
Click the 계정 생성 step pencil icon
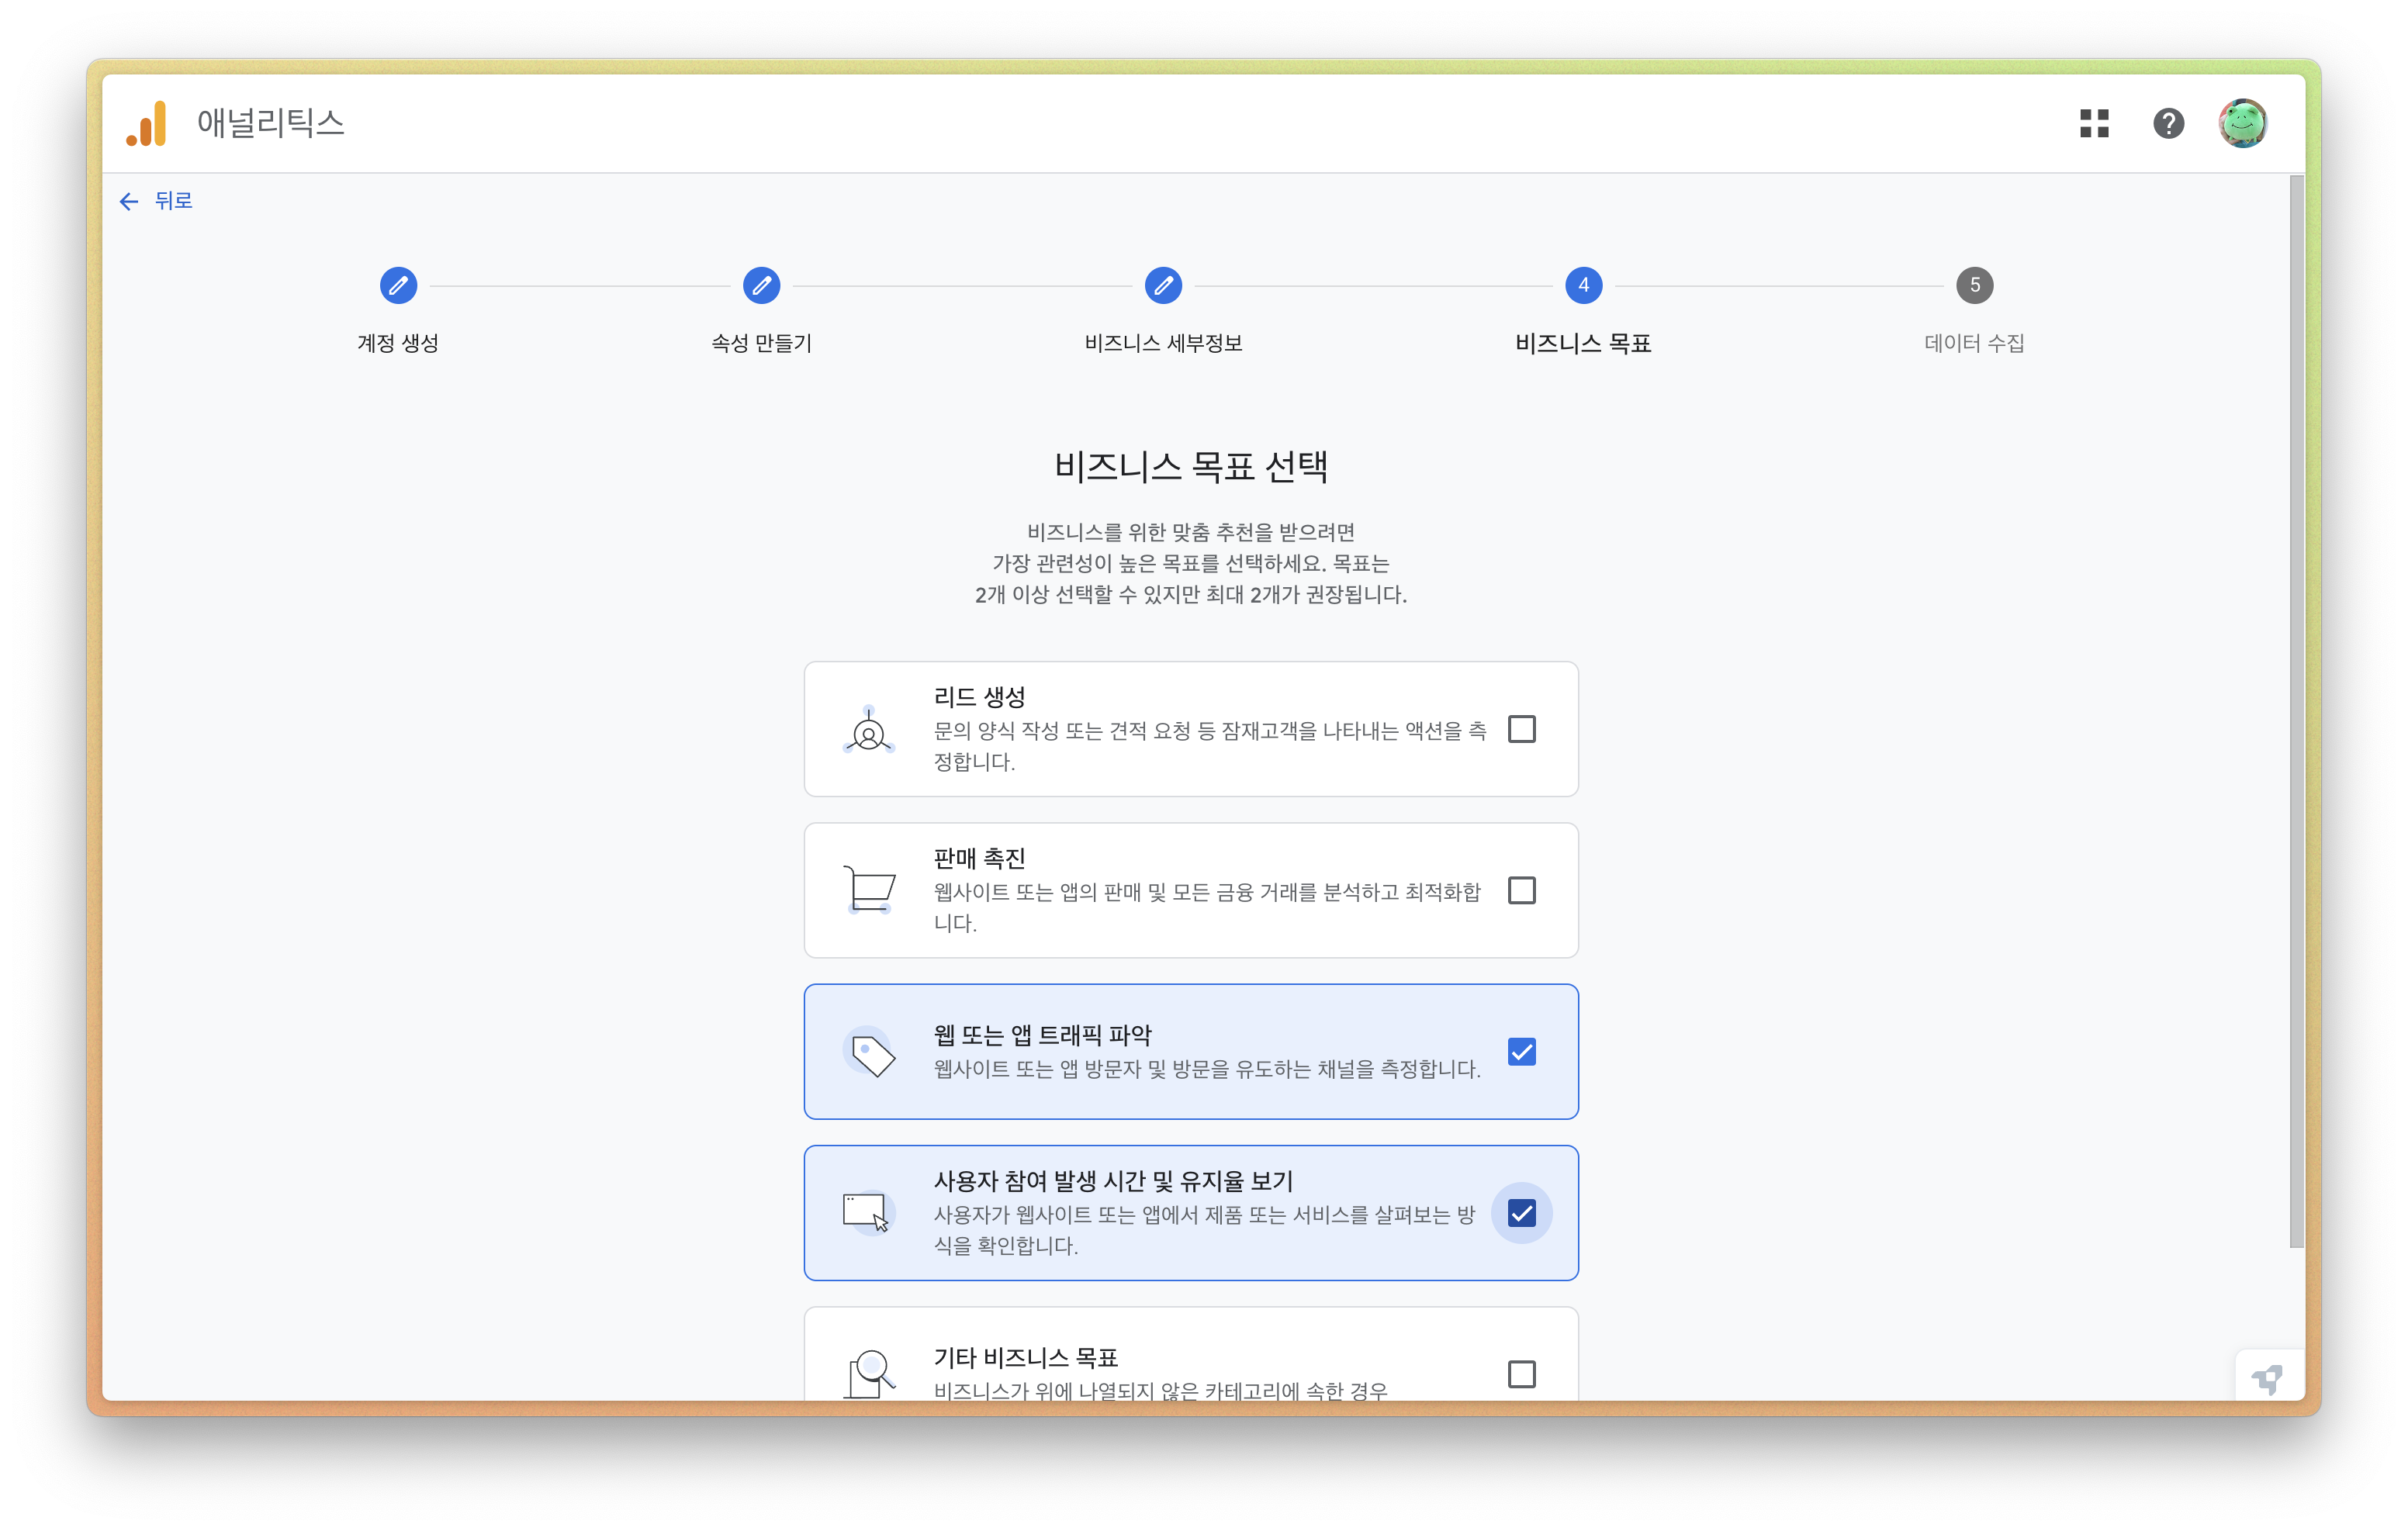pos(398,286)
